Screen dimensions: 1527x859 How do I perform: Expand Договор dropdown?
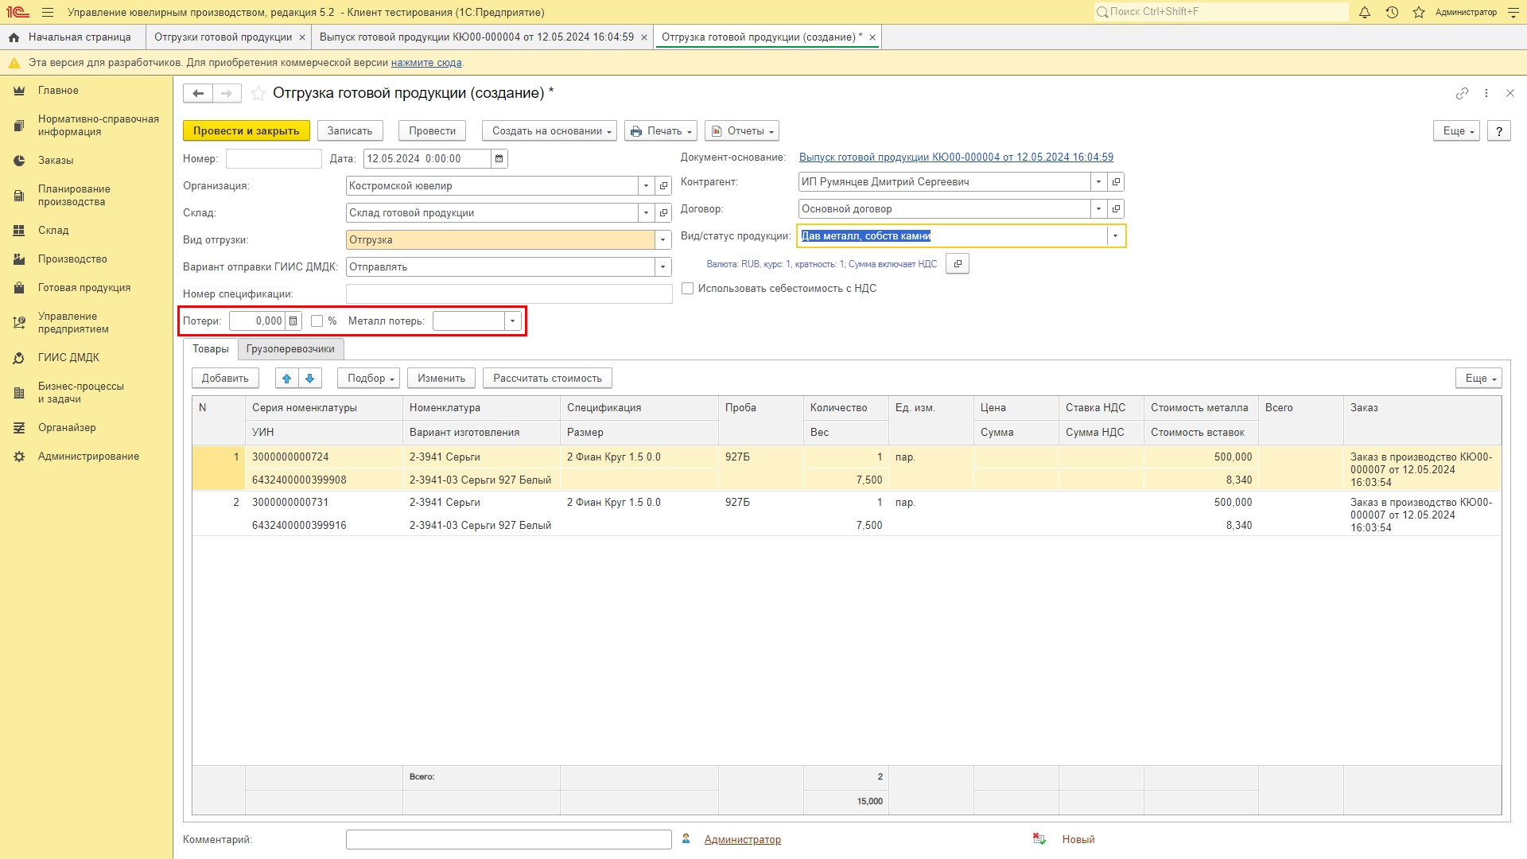pyautogui.click(x=1099, y=209)
